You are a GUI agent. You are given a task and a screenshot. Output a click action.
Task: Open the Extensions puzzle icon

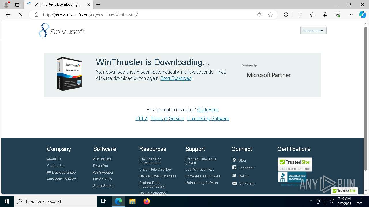coord(286,15)
